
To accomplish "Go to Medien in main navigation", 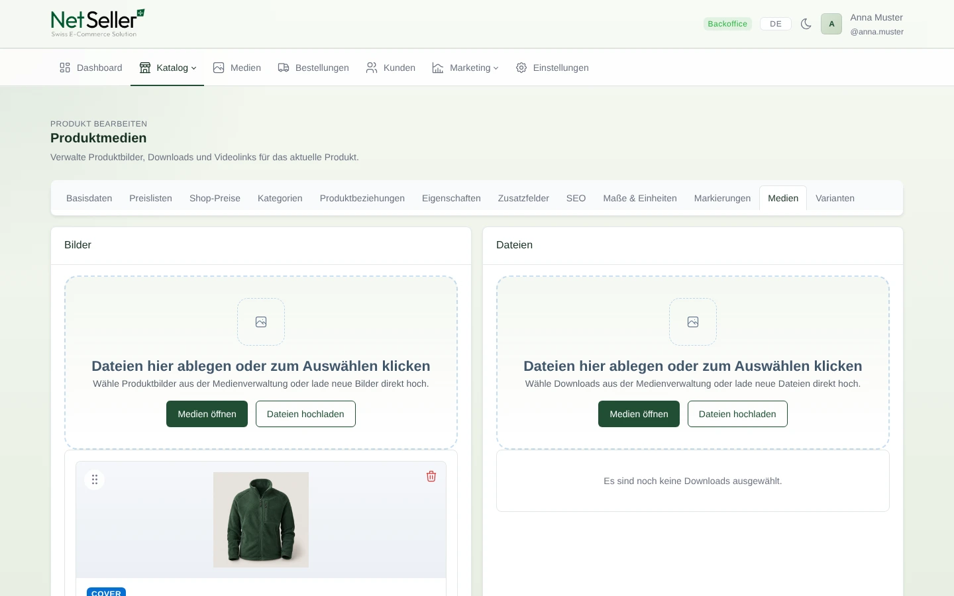I will pos(237,68).
